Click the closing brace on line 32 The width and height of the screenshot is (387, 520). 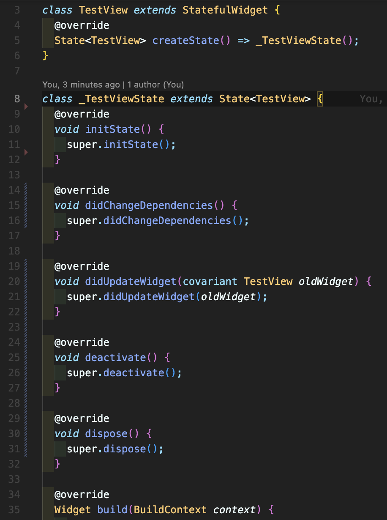[57, 464]
